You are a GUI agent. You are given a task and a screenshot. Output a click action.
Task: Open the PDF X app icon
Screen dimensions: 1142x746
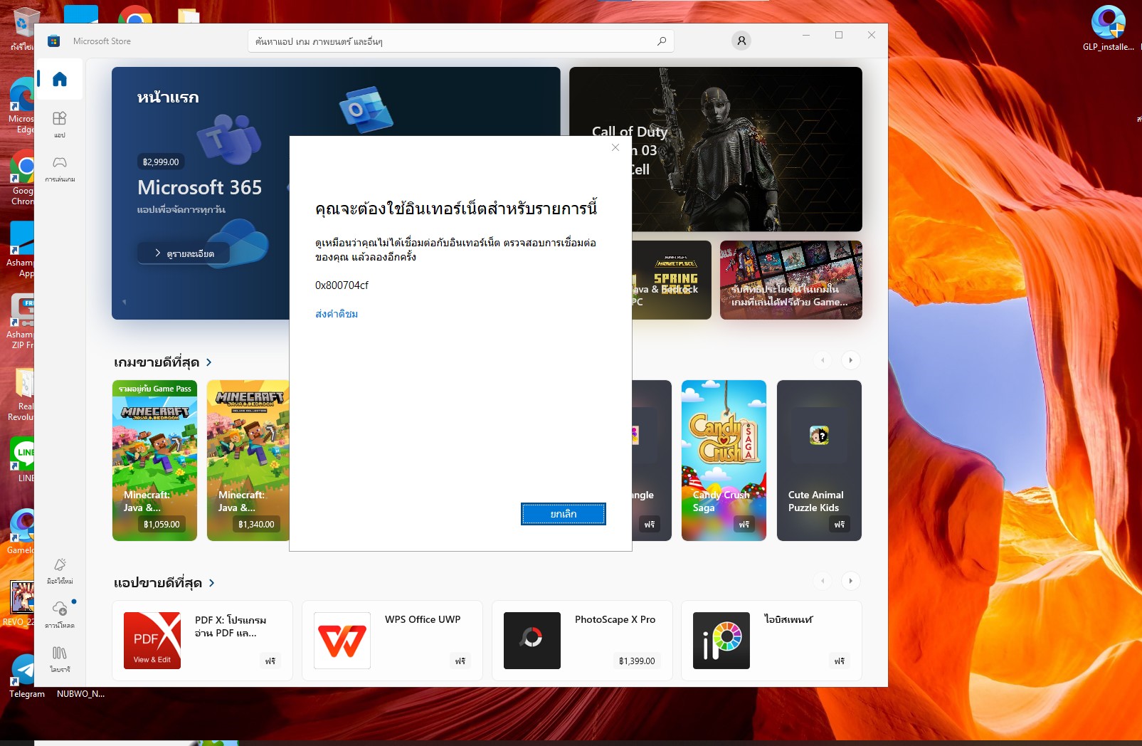tap(152, 641)
